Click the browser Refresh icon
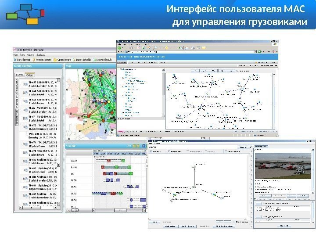The height and width of the screenshot is (237, 316). (x=144, y=48)
